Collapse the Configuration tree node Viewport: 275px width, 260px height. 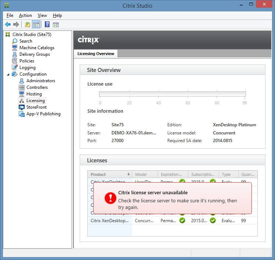[8, 75]
